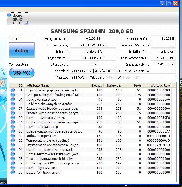
Task: Click the status orb for attribute C5
Action: coord(13,154)
